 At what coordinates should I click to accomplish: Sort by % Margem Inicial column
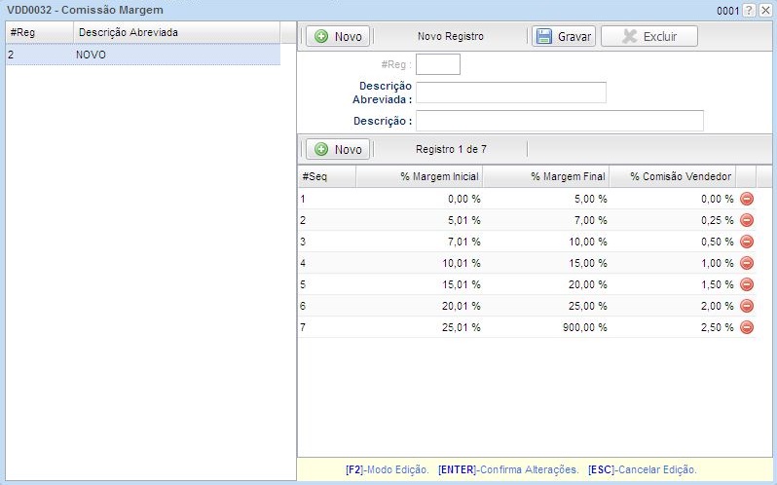click(x=420, y=176)
